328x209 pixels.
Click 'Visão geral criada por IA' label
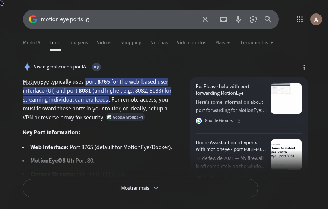[x=60, y=67]
